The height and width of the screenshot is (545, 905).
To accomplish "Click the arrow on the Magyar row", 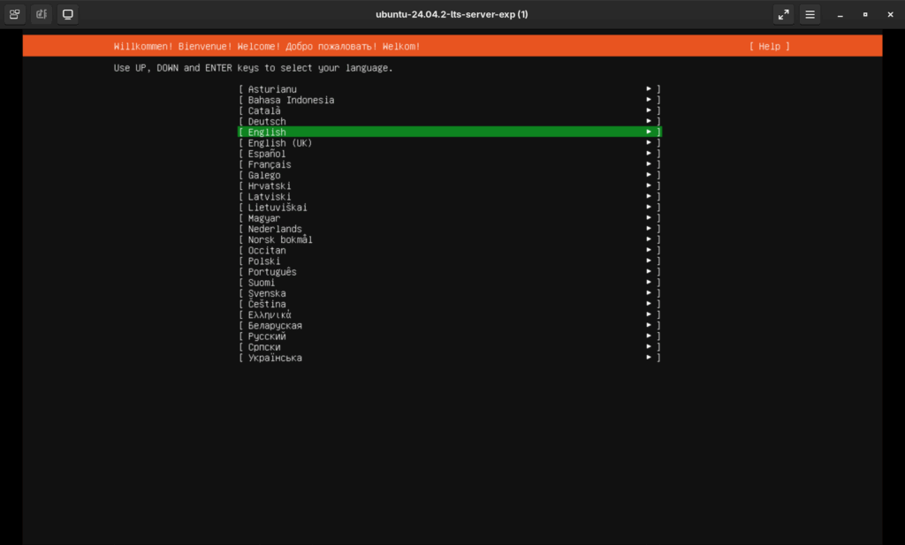I will tap(649, 218).
